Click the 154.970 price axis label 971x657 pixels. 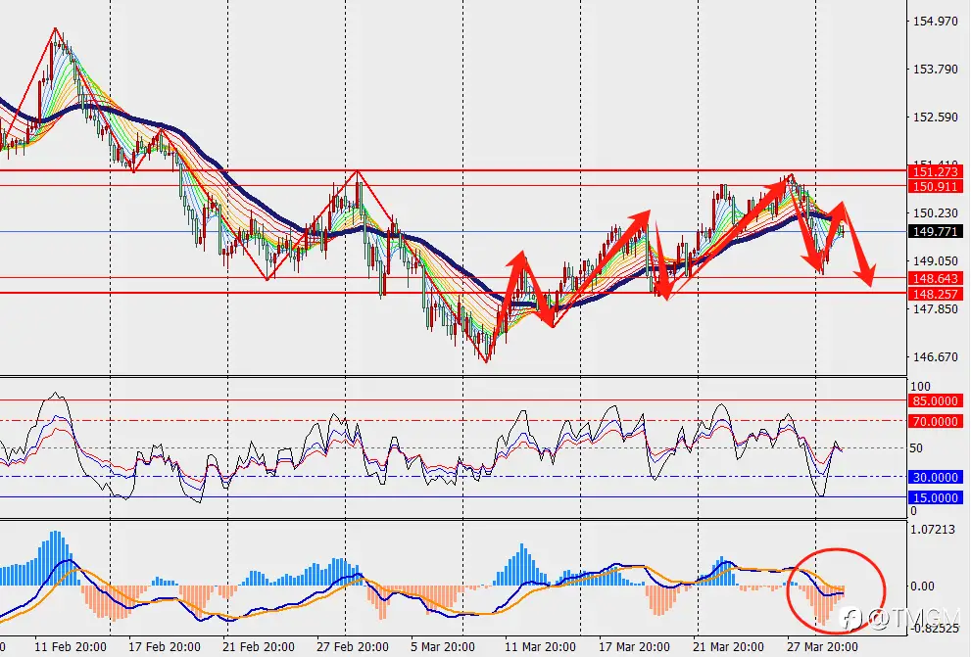click(x=935, y=22)
